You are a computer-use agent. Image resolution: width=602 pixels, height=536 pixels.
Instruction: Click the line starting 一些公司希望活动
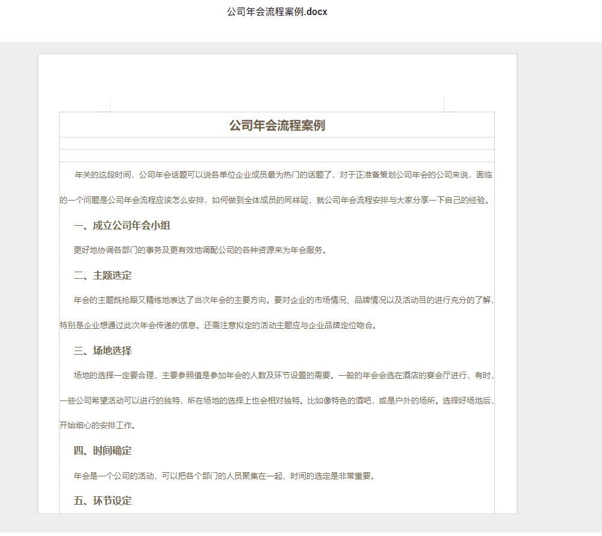pos(277,401)
